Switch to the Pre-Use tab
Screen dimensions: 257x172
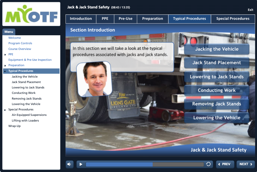(126, 19)
